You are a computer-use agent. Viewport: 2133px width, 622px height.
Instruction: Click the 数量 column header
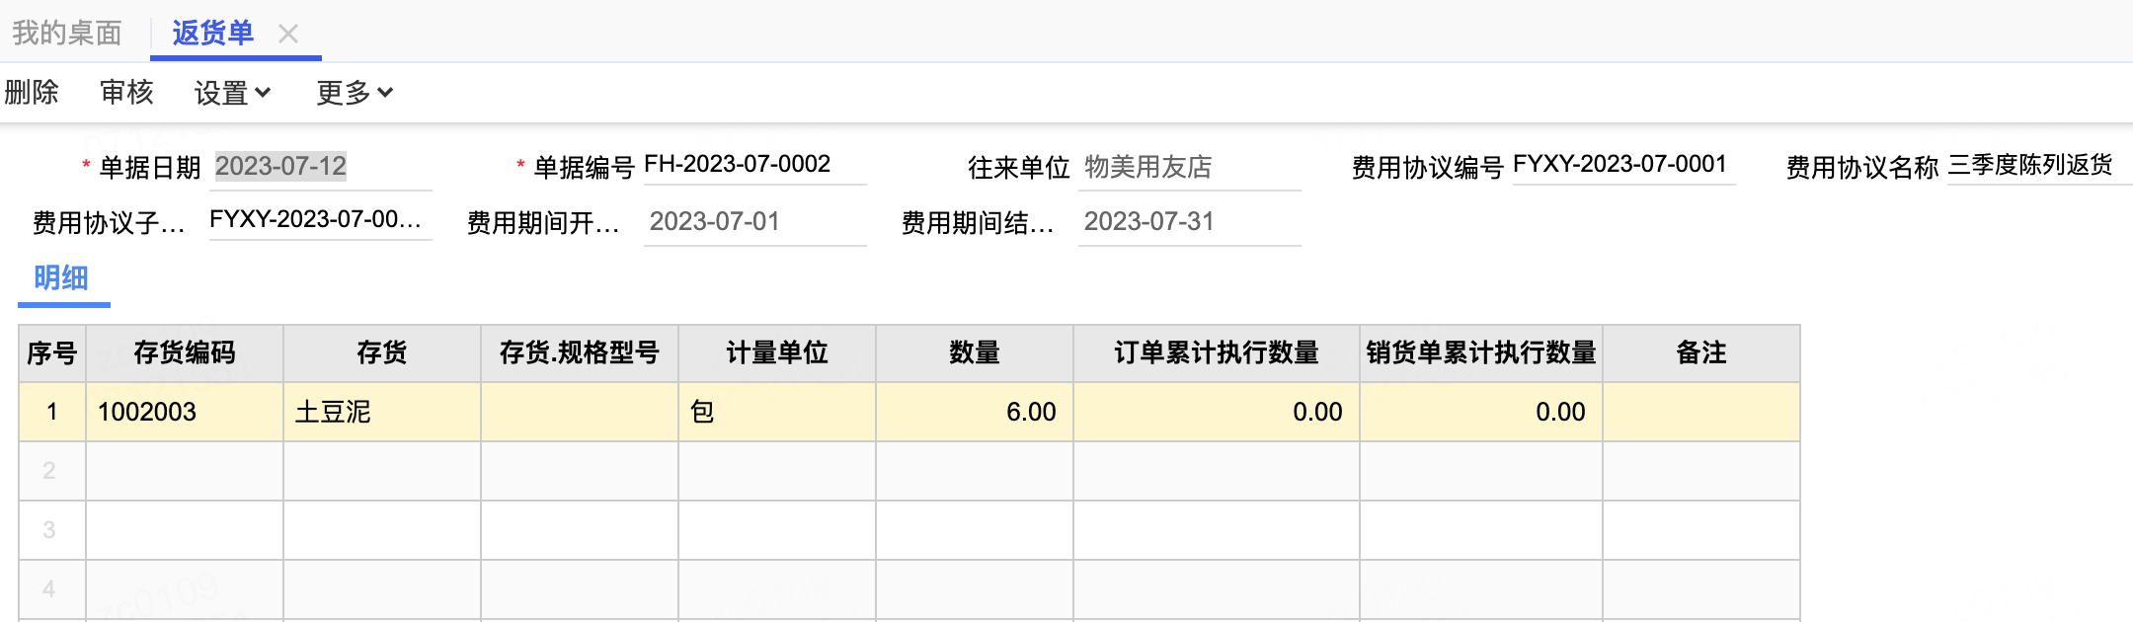click(975, 353)
